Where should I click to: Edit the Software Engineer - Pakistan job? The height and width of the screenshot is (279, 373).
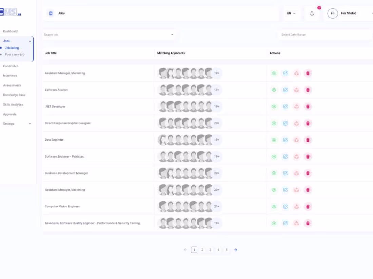285,157
